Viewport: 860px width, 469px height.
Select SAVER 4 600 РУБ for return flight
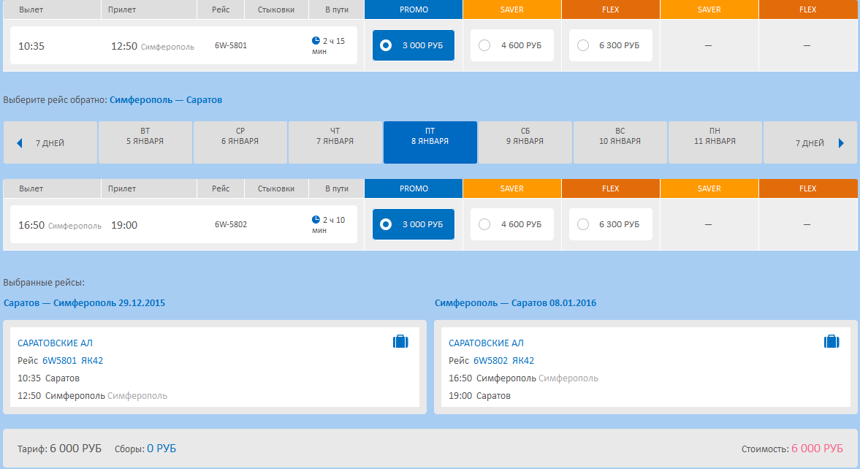(511, 224)
